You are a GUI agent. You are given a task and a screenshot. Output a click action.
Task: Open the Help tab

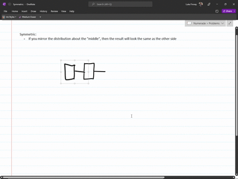coord(72,11)
